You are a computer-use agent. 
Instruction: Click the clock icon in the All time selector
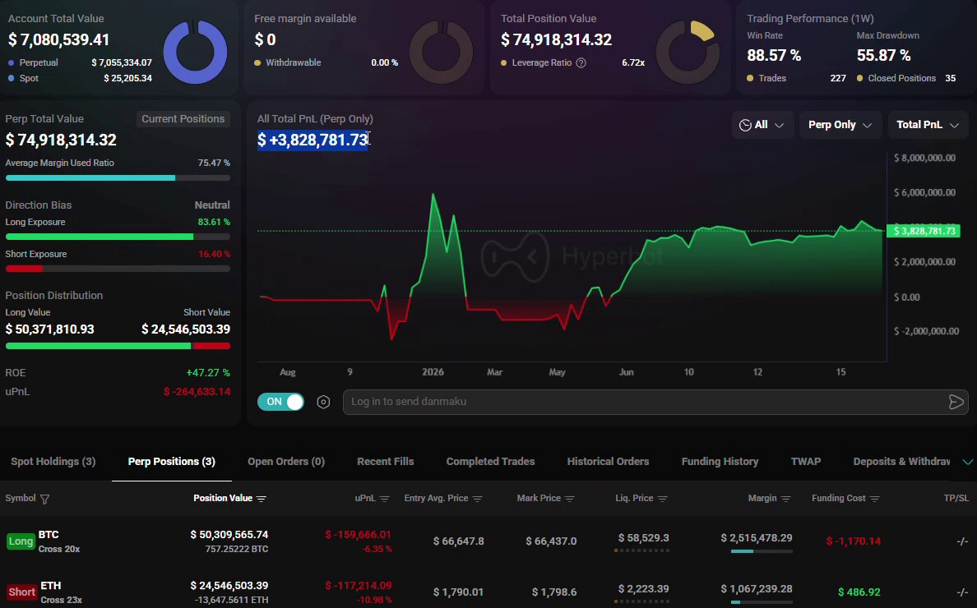(744, 125)
